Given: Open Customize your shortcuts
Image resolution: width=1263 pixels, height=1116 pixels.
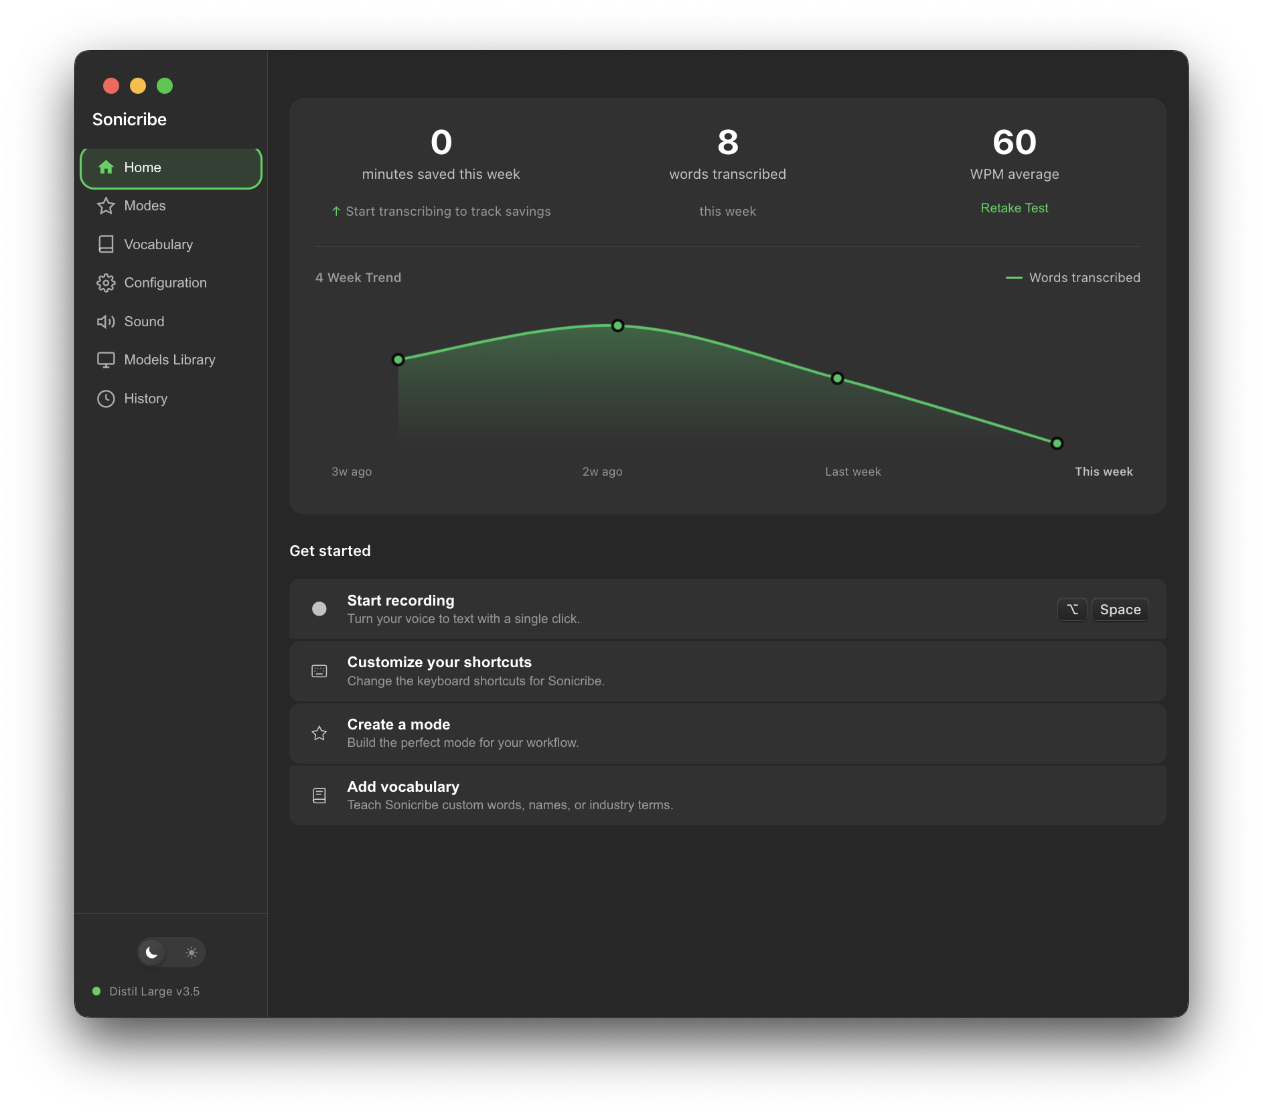Looking at the screenshot, I should (727, 671).
